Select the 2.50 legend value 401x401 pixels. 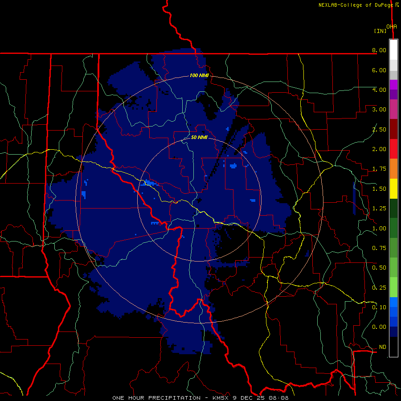click(x=379, y=129)
